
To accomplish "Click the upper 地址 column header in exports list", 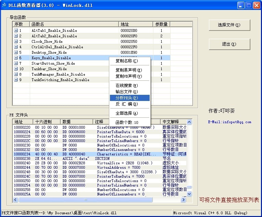I will pos(136,24).
